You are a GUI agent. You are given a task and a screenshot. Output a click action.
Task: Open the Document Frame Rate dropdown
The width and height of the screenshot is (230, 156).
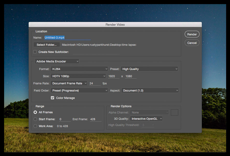point(69,83)
